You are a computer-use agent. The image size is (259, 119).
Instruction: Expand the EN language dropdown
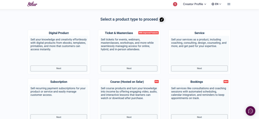[218, 4]
